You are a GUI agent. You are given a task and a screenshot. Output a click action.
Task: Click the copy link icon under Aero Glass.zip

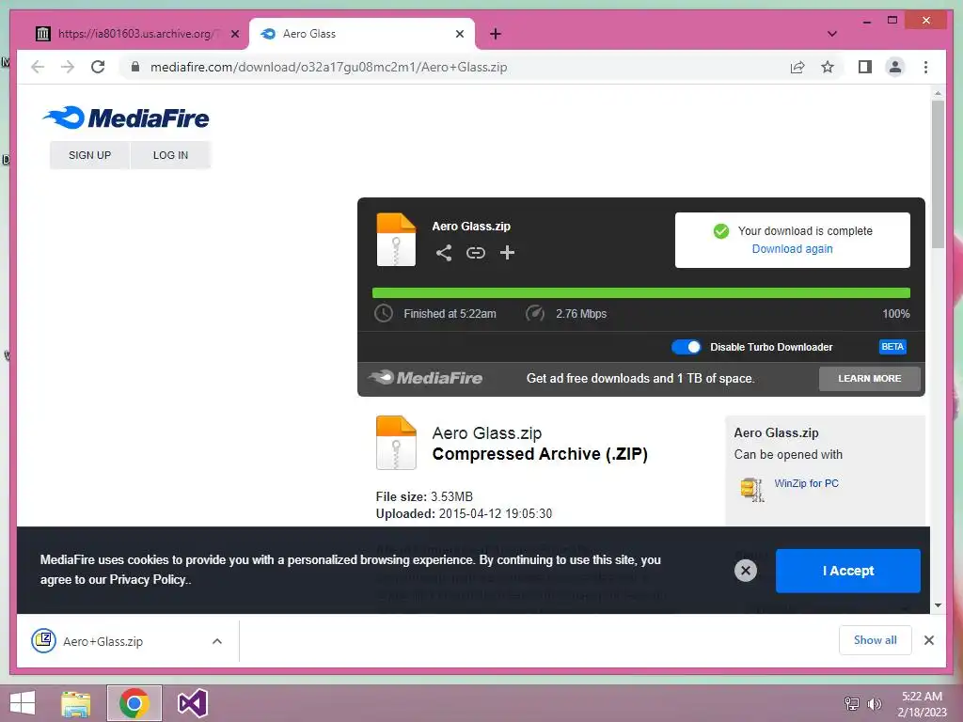(475, 253)
